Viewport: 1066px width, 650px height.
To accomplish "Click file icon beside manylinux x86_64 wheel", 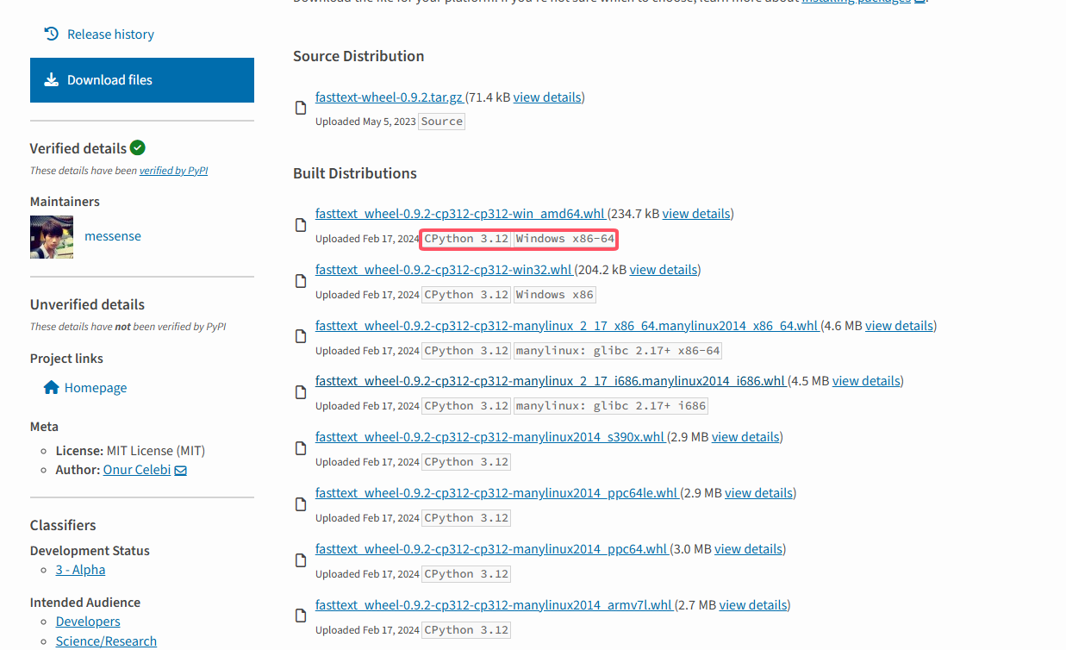I will point(301,336).
